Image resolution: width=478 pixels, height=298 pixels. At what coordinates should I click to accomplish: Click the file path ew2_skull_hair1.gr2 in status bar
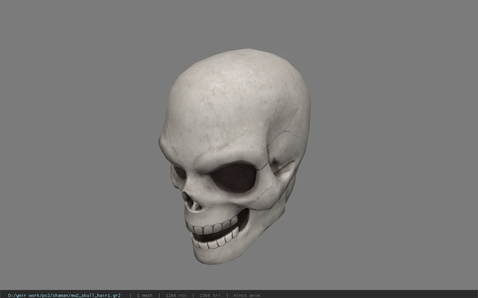pos(64,295)
